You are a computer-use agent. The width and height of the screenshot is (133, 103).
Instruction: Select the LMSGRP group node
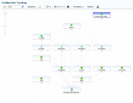(41, 47)
